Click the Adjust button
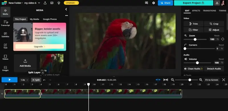 click(x=214, y=30)
